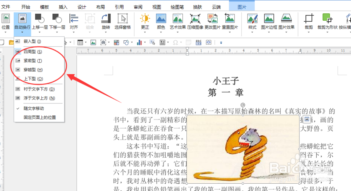The height and width of the screenshot is (191, 351).
Task: Click the 图片效果 picture effects icon
Action: (286, 19)
